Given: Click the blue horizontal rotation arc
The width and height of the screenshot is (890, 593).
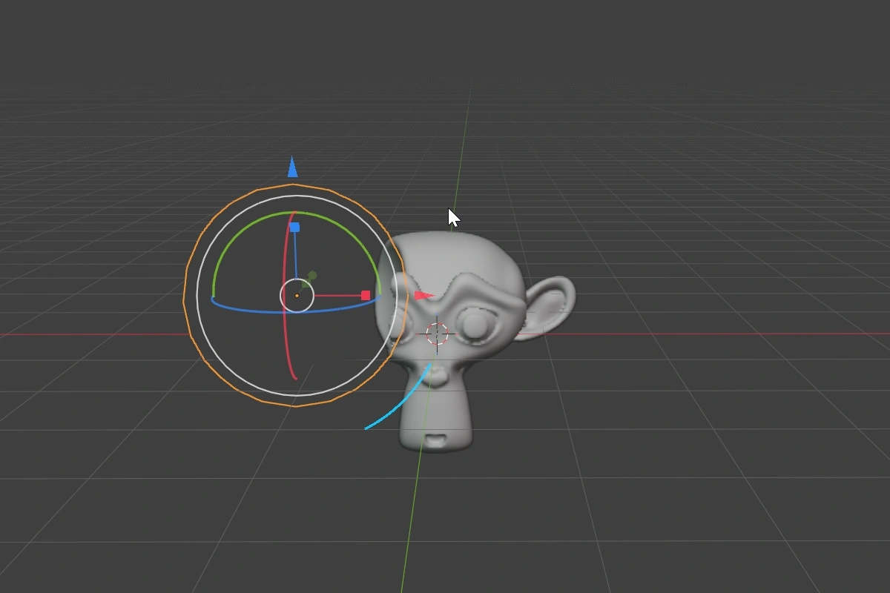Looking at the screenshot, I should pyautogui.click(x=297, y=311).
